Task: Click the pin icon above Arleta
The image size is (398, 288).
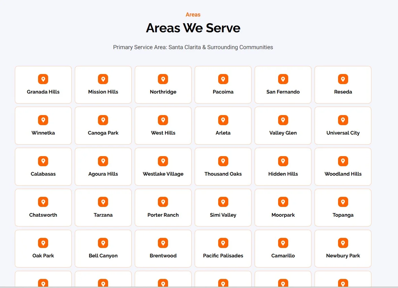Action: point(223,120)
